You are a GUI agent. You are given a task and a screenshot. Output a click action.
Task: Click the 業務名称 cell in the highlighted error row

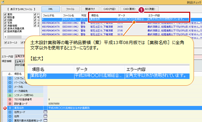click(x=95, y=19)
